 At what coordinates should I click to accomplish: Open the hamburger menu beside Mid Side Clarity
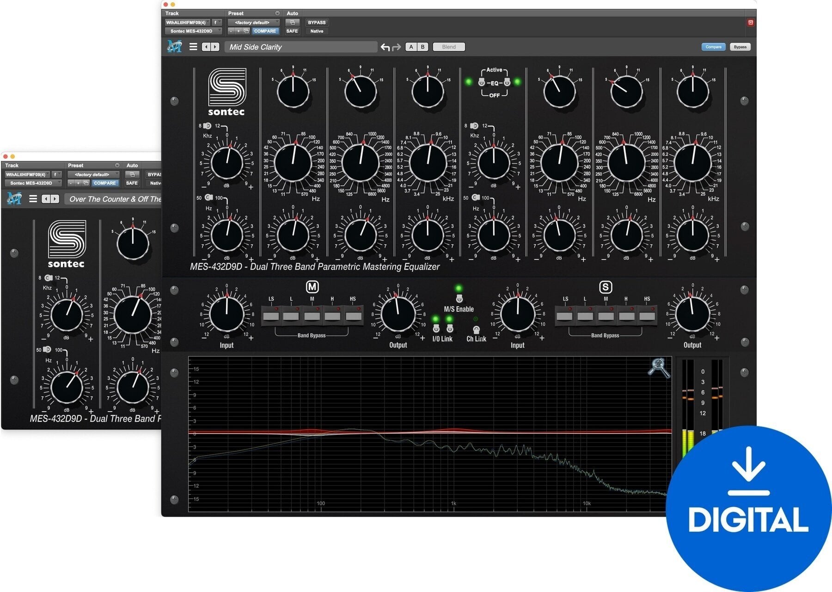[x=193, y=47]
